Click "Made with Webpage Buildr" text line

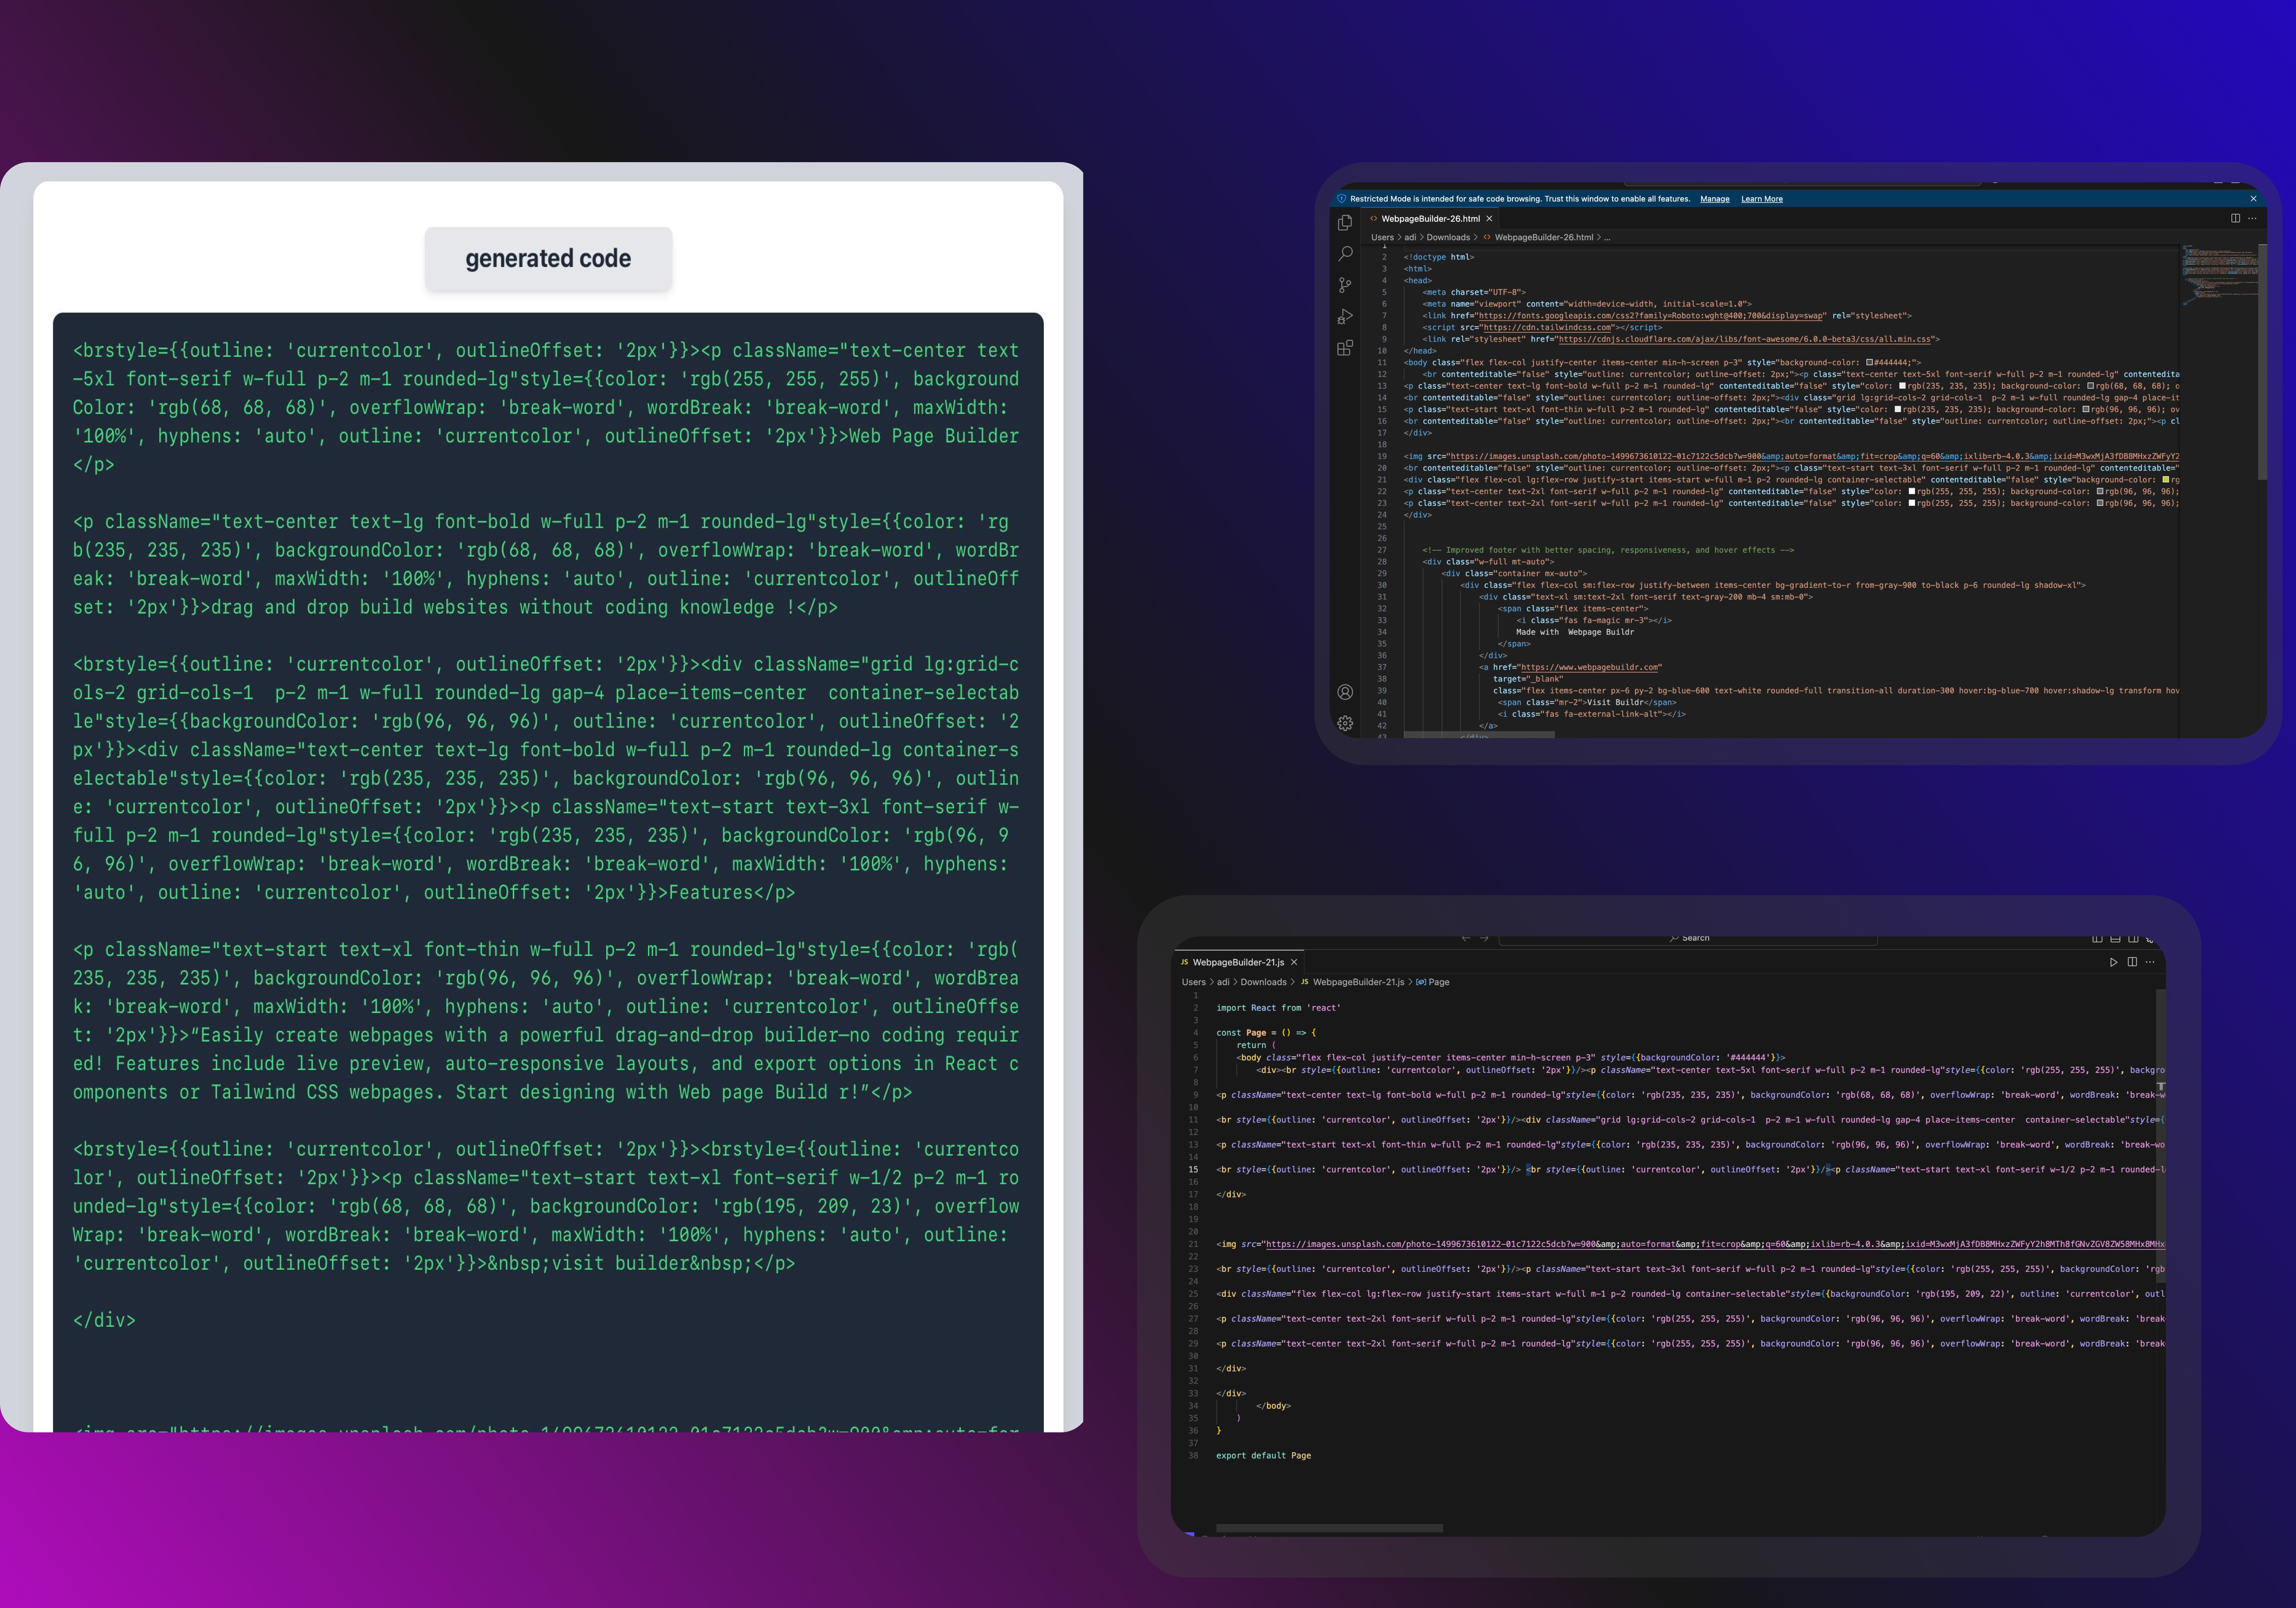(1575, 632)
